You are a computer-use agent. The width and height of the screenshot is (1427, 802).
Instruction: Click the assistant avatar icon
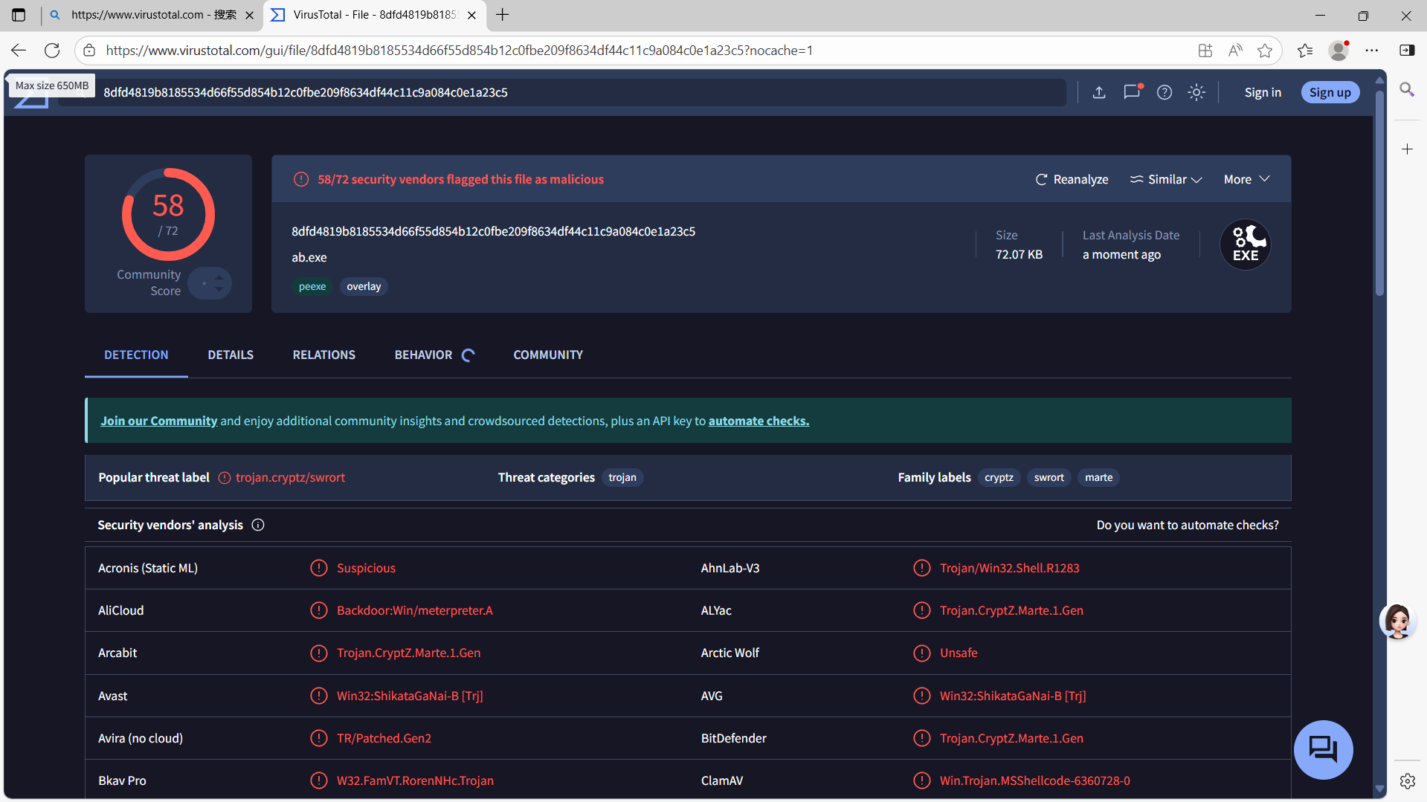tap(1397, 621)
